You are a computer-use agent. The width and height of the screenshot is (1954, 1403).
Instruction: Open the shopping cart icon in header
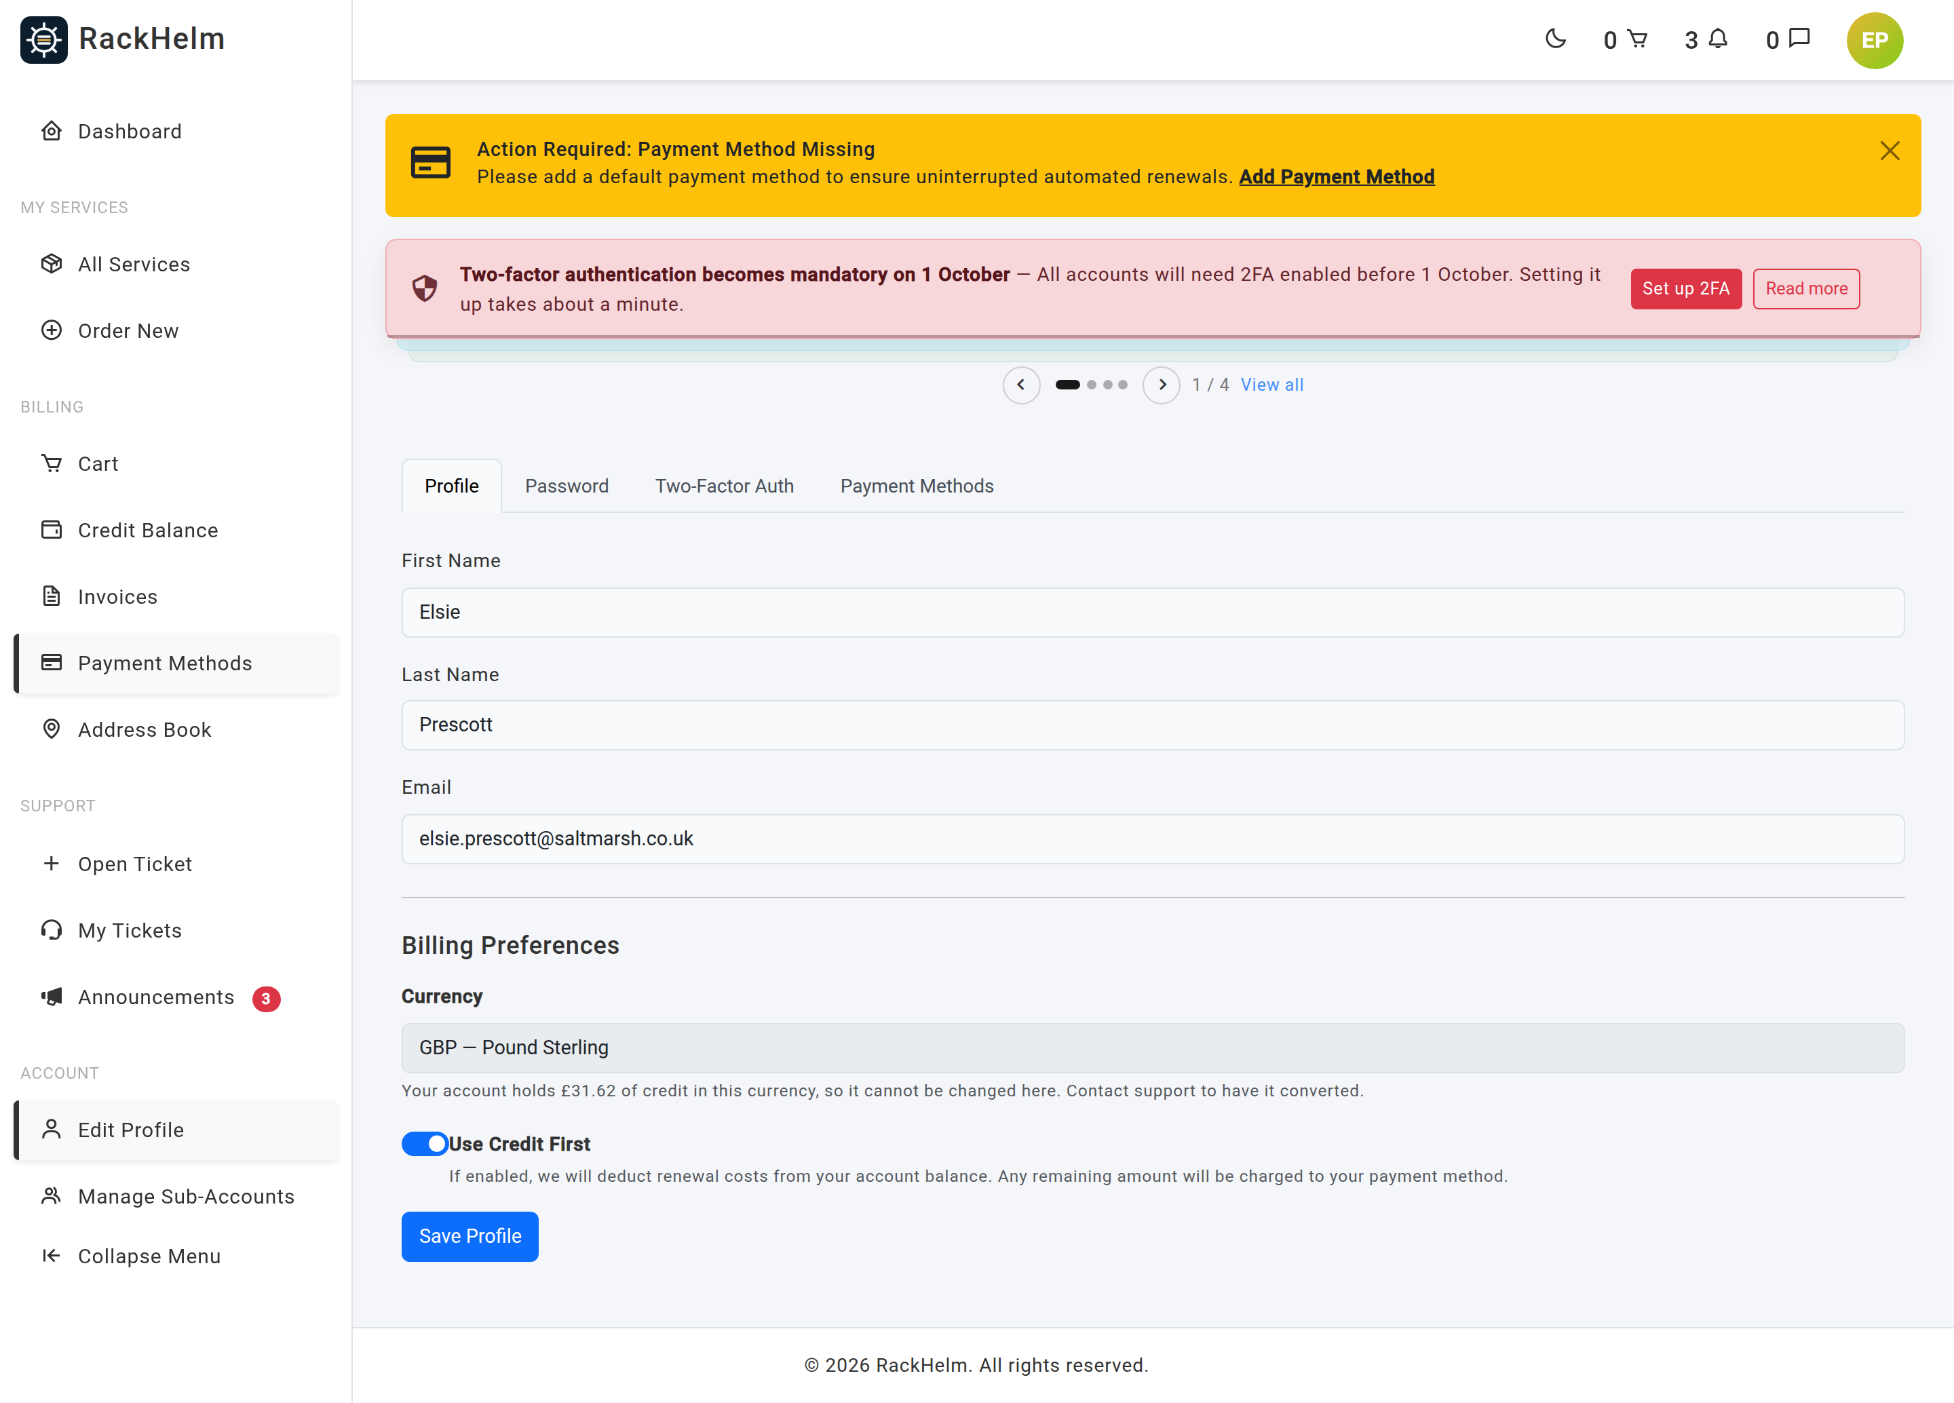pyautogui.click(x=1637, y=39)
